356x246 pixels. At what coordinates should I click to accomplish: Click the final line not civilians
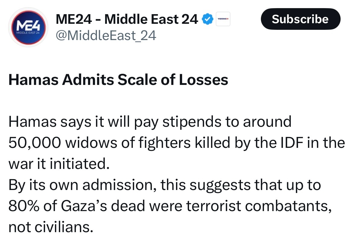pyautogui.click(x=51, y=227)
